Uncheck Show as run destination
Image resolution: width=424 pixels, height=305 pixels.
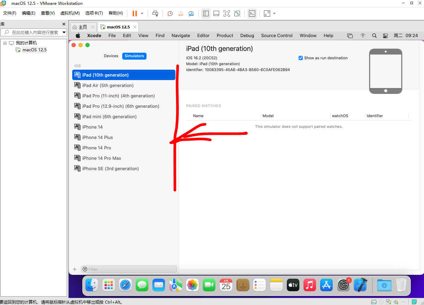[x=301, y=58]
